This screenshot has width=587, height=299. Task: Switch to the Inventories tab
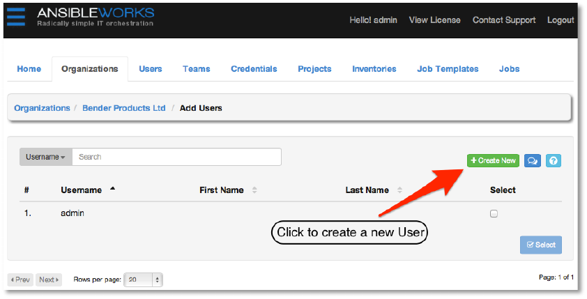pos(374,69)
